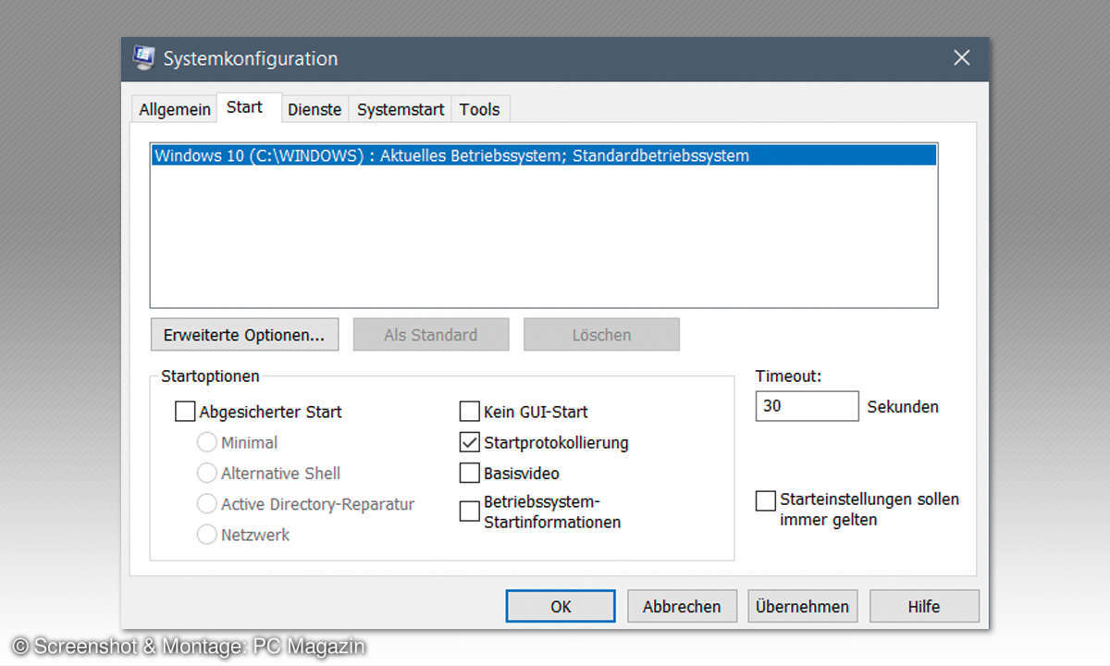Viewport: 1110px width, 666px height.
Task: Tick the Kein GUI-Start checkbox
Action: click(470, 412)
